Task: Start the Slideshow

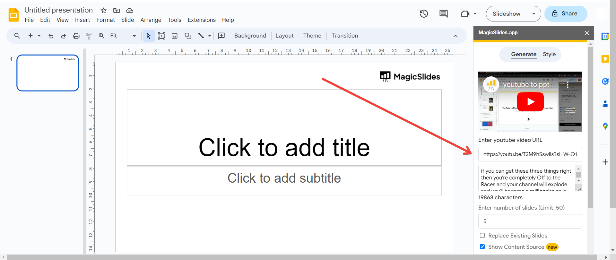Action: [506, 14]
